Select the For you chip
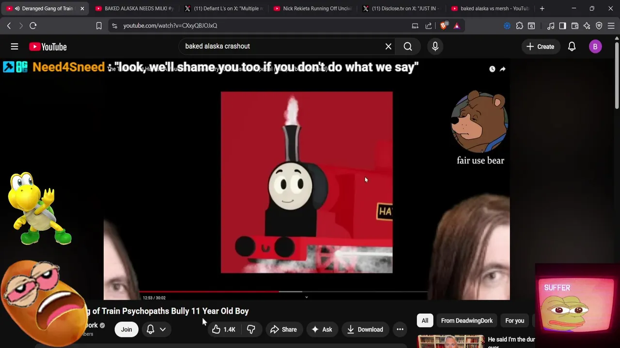 [514, 320]
